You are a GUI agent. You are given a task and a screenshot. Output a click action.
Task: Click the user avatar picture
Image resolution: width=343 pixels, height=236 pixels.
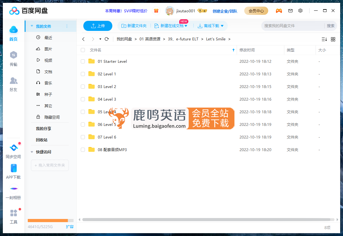coord(169,11)
